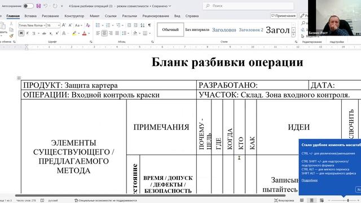Click the yellow text highlight color marker
This screenshot has height=203, width=361.
pyautogui.click(x=74, y=33)
